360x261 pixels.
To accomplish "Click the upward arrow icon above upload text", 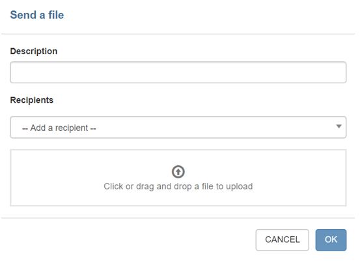I will [x=178, y=172].
